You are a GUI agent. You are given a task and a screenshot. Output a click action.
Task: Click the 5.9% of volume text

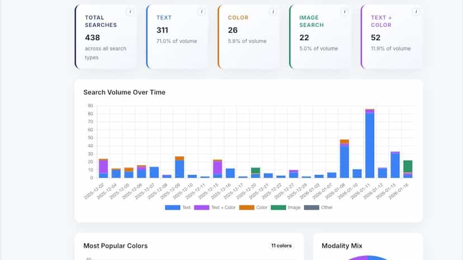(x=247, y=41)
